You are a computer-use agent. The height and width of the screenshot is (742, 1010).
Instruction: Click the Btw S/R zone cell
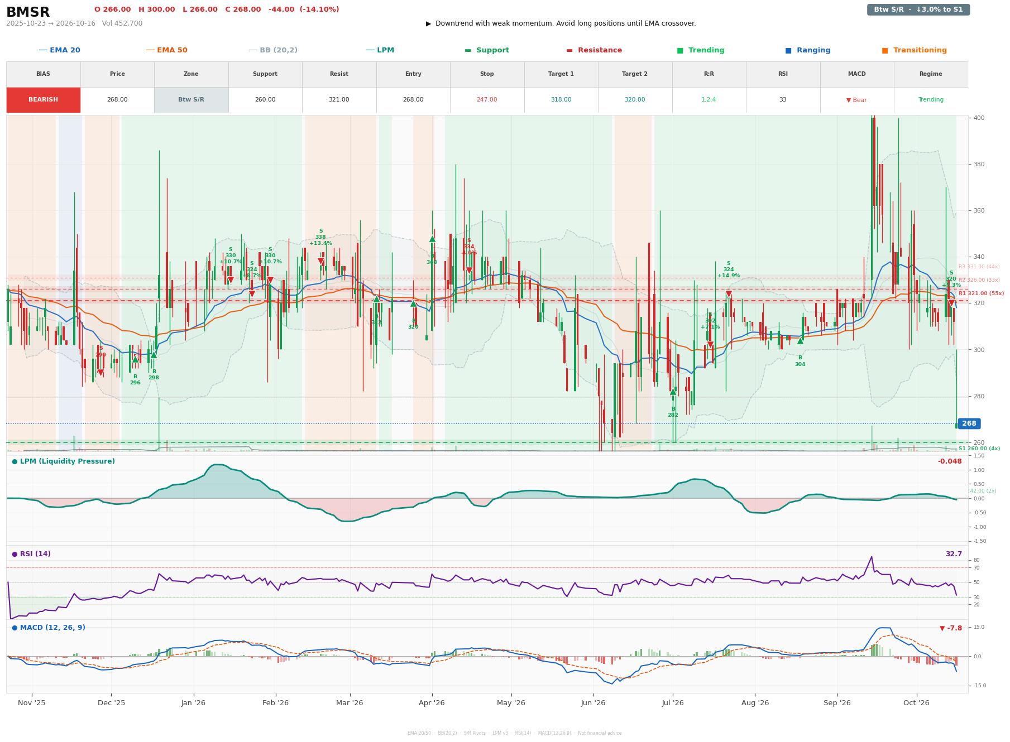(x=191, y=100)
